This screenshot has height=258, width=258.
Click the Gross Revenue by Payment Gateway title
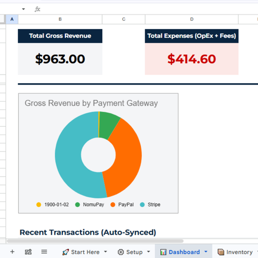click(x=91, y=103)
